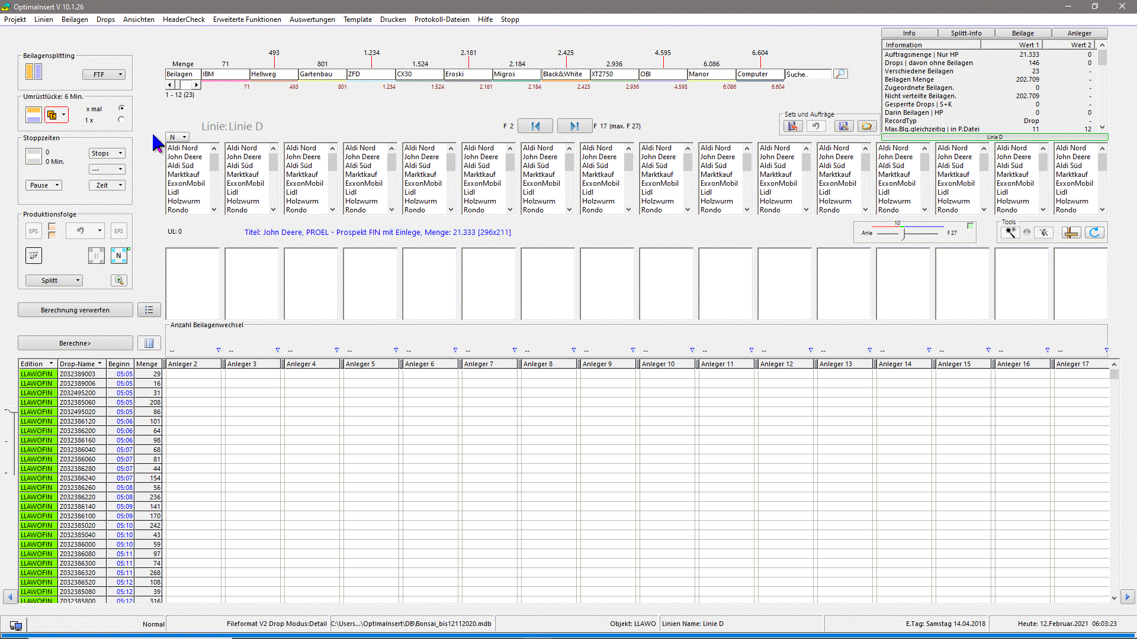
Task: Click the sort arrows icon in Produktionsfolge
Action: pyautogui.click(x=34, y=256)
